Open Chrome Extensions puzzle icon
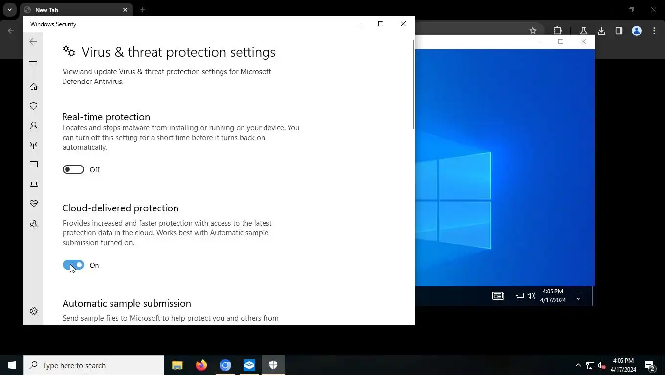 tap(558, 31)
